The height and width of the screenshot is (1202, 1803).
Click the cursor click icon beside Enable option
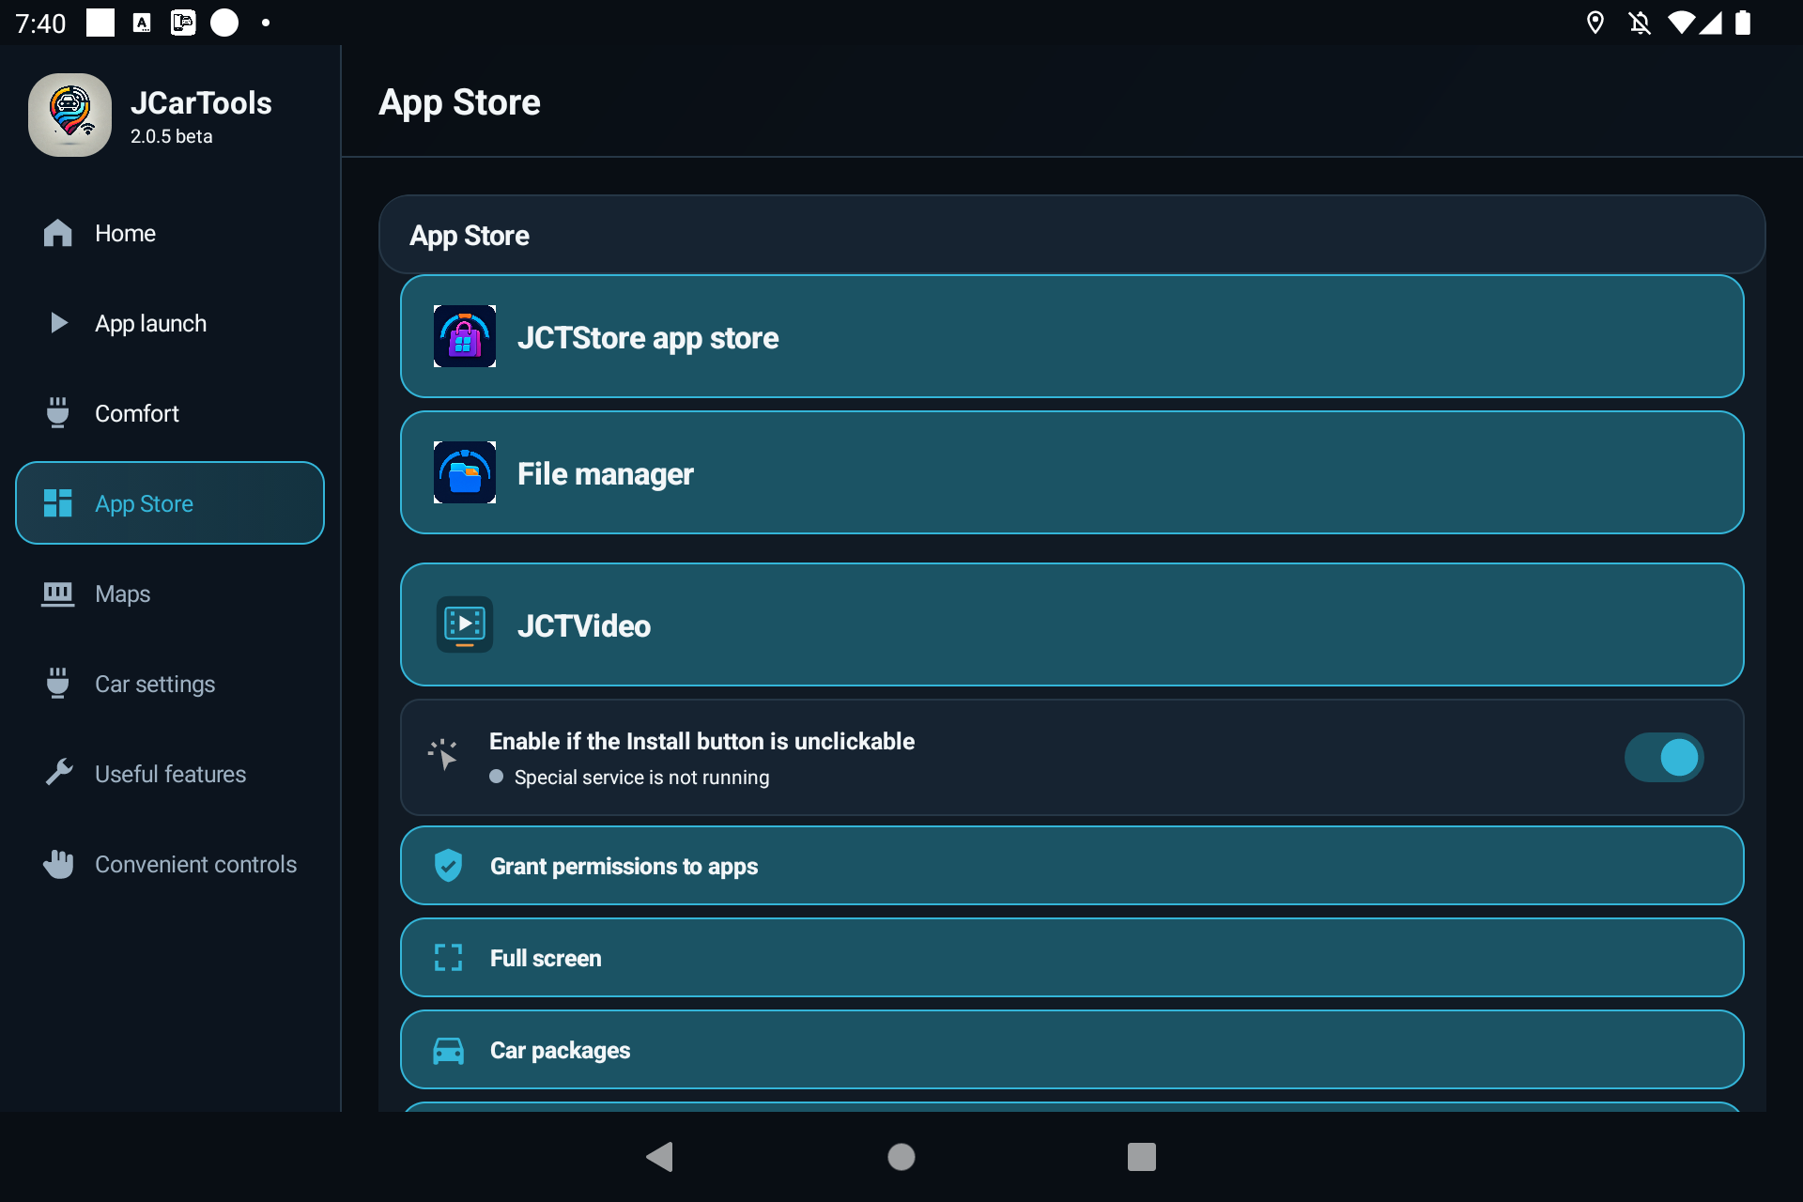[443, 754]
